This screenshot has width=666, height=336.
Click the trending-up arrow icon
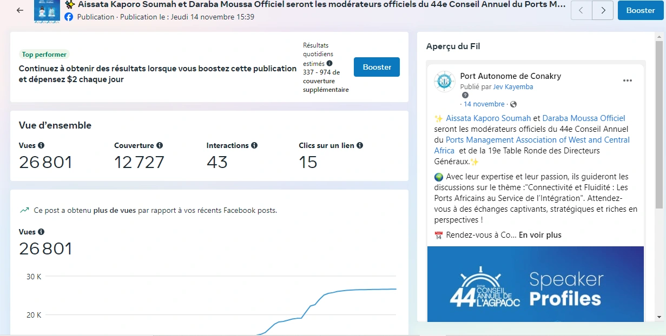(24, 210)
